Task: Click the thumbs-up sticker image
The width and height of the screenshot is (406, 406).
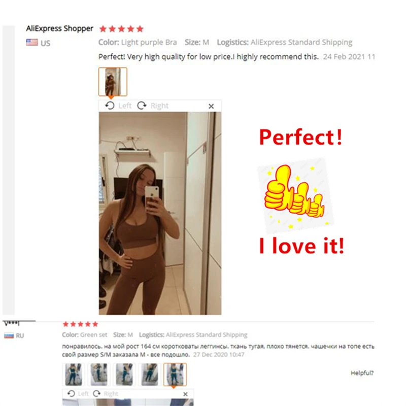Action: (295, 195)
